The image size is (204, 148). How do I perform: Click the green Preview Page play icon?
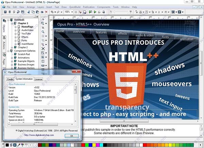[x=95, y=12]
